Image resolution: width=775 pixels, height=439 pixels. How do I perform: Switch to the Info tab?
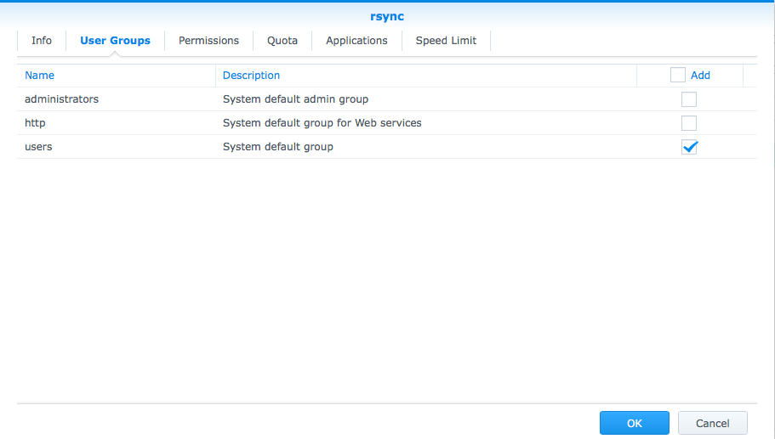pos(42,41)
